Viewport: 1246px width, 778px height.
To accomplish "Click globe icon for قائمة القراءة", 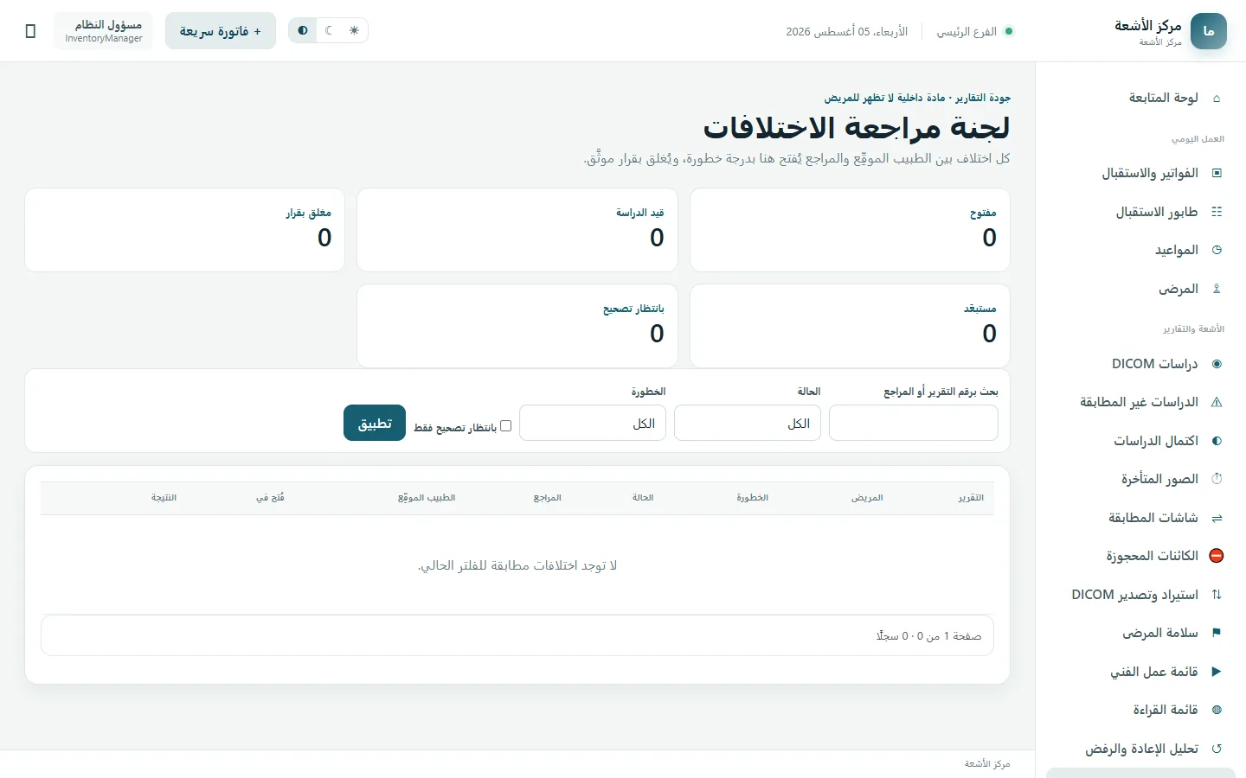I will click(1217, 710).
